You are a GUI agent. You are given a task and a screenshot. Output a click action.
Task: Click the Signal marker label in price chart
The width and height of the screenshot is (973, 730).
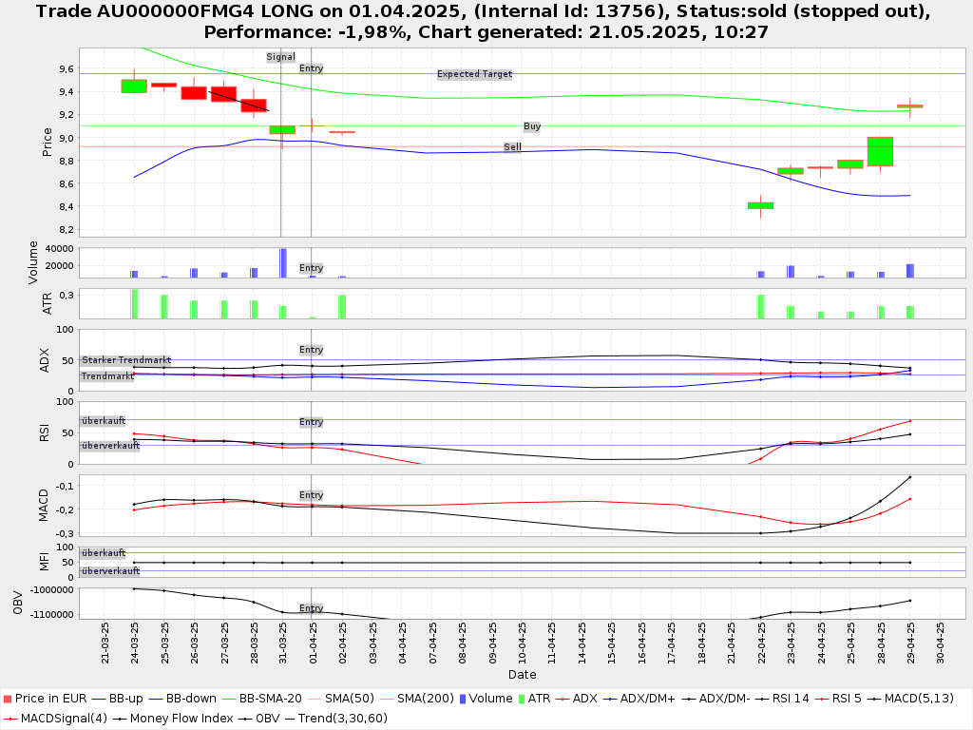point(280,57)
